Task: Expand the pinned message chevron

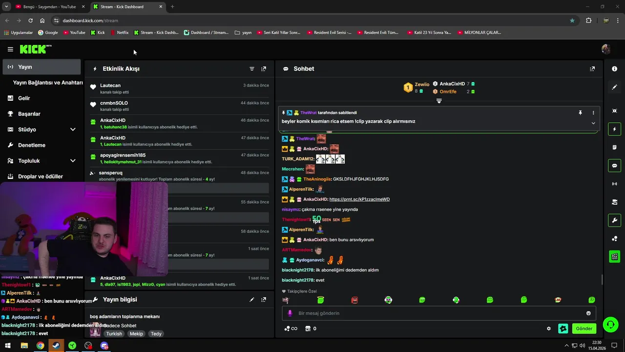Action: coord(593,123)
